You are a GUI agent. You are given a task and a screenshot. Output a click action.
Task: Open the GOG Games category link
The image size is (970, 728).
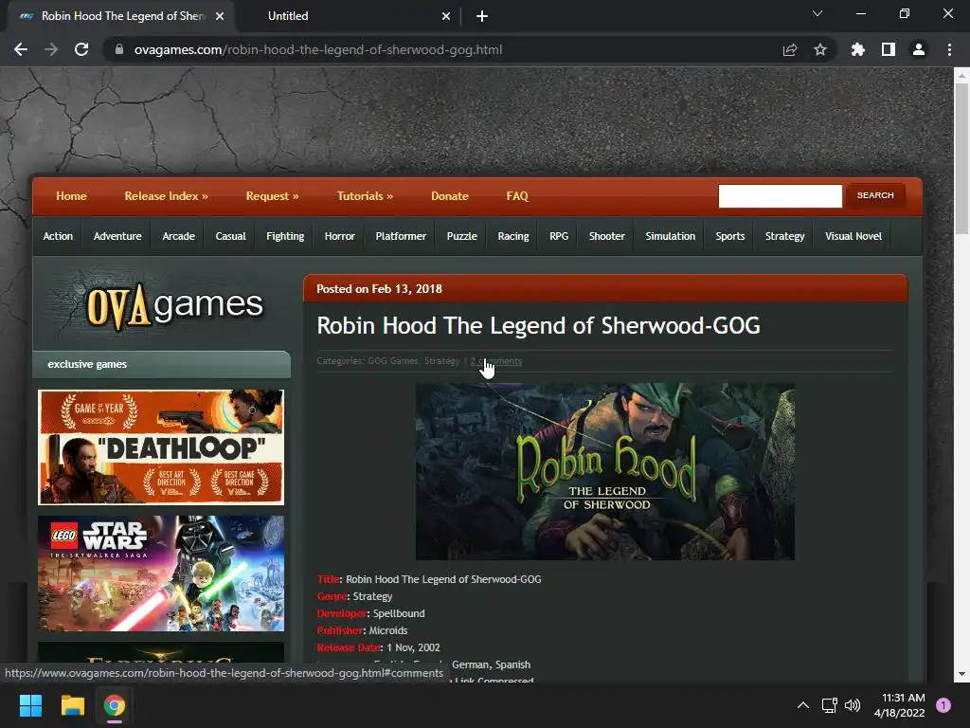(393, 361)
